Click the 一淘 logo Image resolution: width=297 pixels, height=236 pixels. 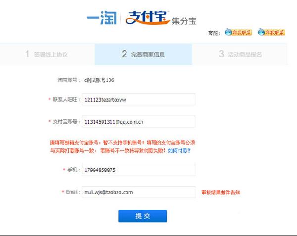[102, 18]
